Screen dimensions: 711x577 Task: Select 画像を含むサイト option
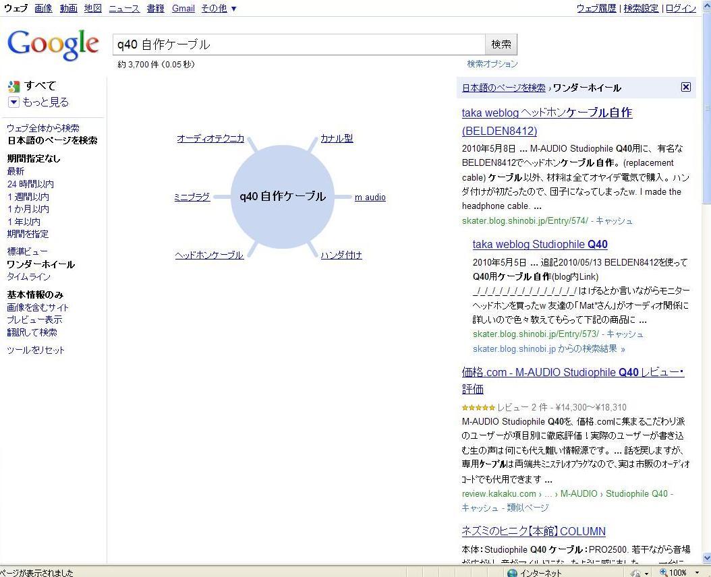point(38,307)
